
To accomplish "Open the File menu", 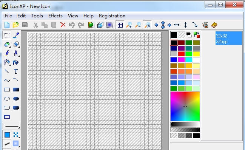I will [x=8, y=16].
